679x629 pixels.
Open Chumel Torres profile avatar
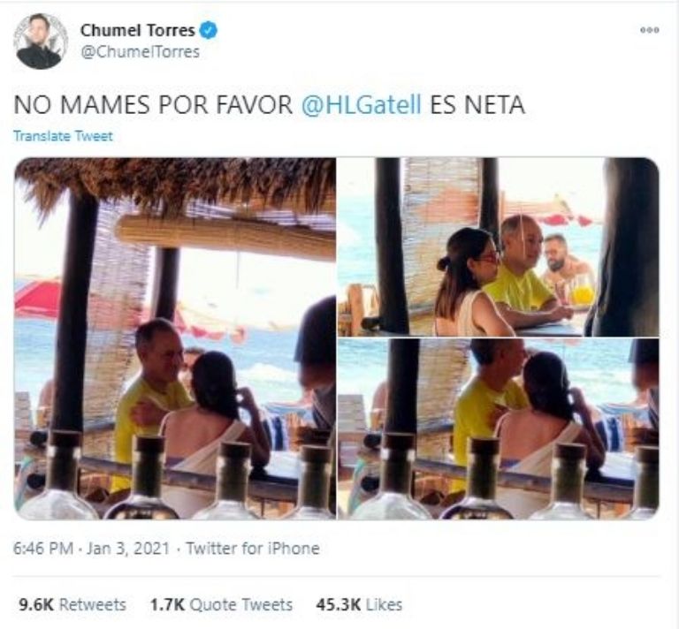point(41,42)
